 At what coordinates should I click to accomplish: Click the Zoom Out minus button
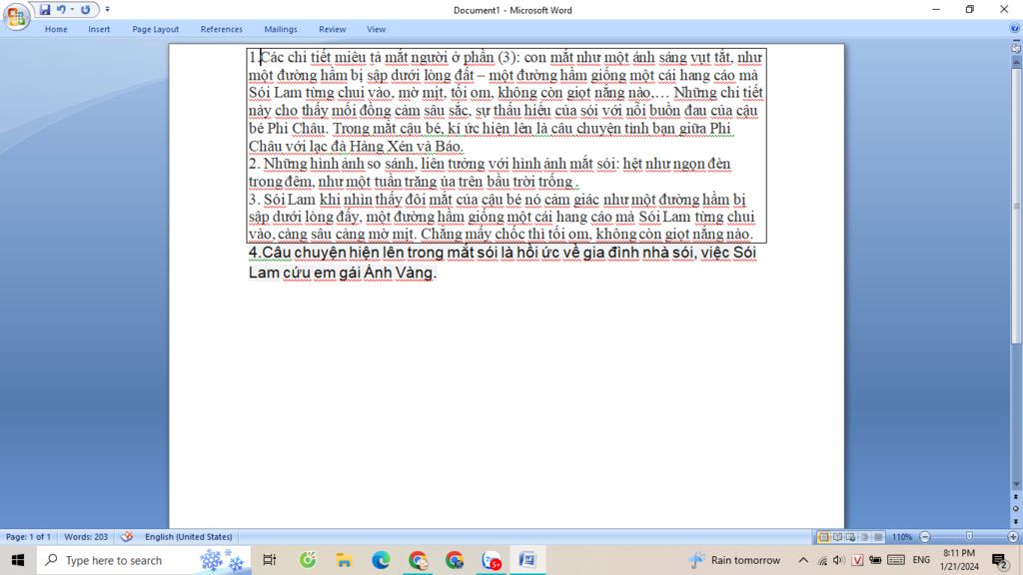(924, 537)
